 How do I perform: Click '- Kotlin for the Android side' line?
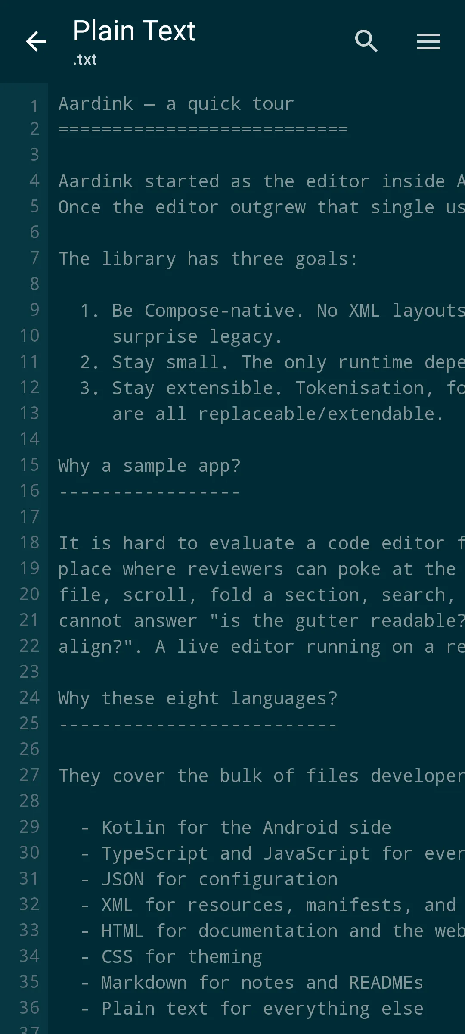click(x=236, y=828)
